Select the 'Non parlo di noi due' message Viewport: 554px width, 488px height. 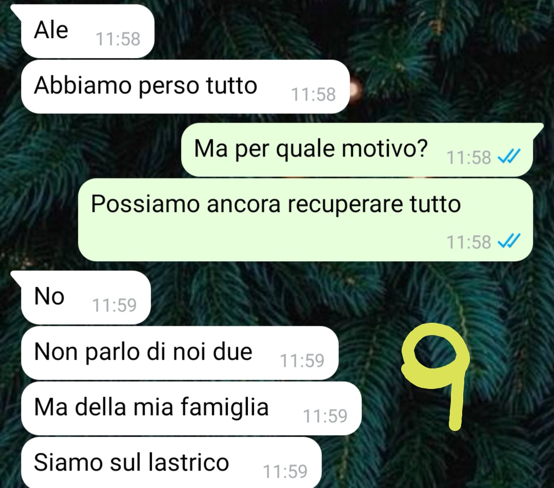tap(180, 353)
